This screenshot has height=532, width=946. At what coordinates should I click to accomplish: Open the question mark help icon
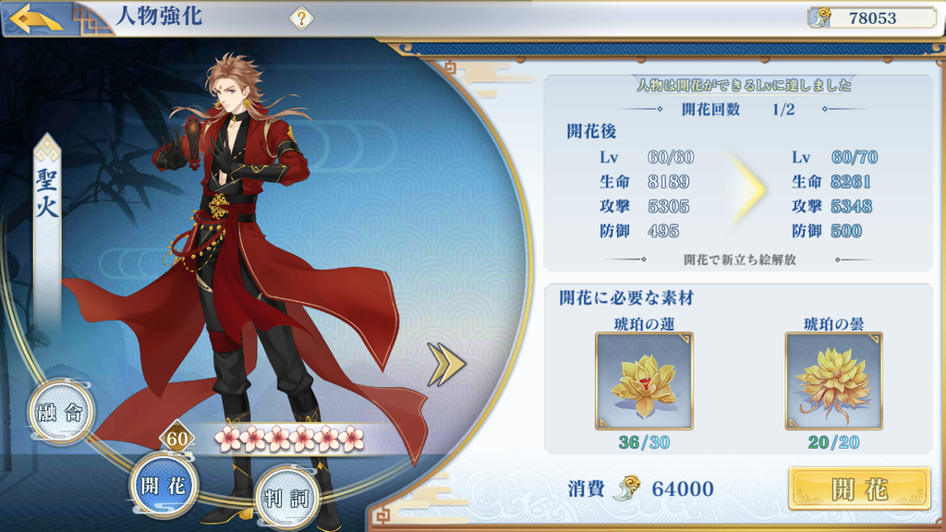(x=301, y=18)
